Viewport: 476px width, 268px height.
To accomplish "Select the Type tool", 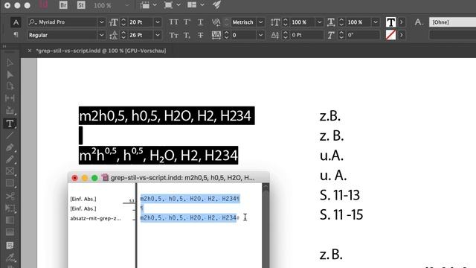I will tap(10, 123).
